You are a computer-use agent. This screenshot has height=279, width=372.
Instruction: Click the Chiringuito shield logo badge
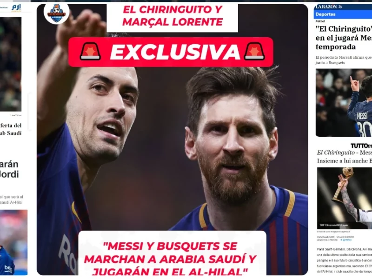point(56,14)
